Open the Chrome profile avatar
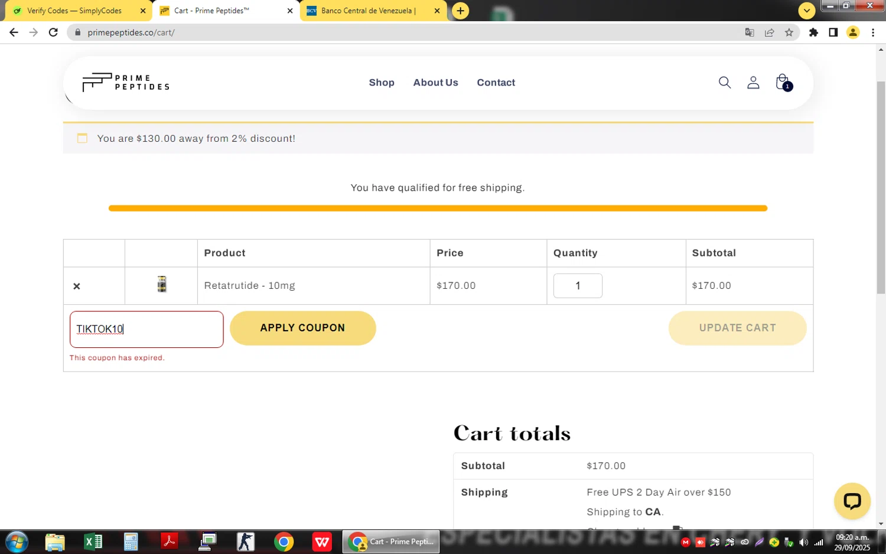 (x=853, y=32)
